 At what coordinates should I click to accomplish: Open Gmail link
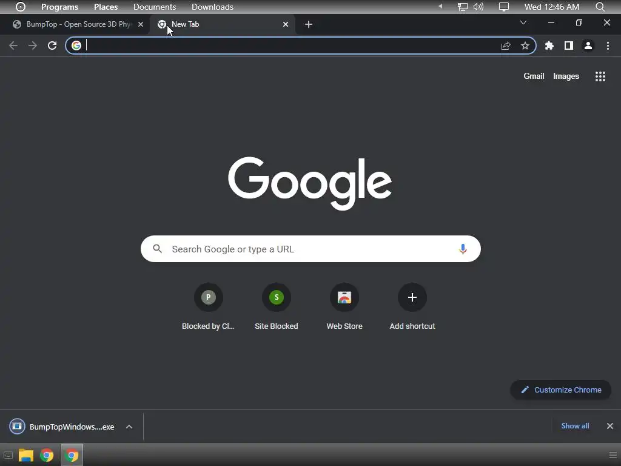click(x=534, y=76)
